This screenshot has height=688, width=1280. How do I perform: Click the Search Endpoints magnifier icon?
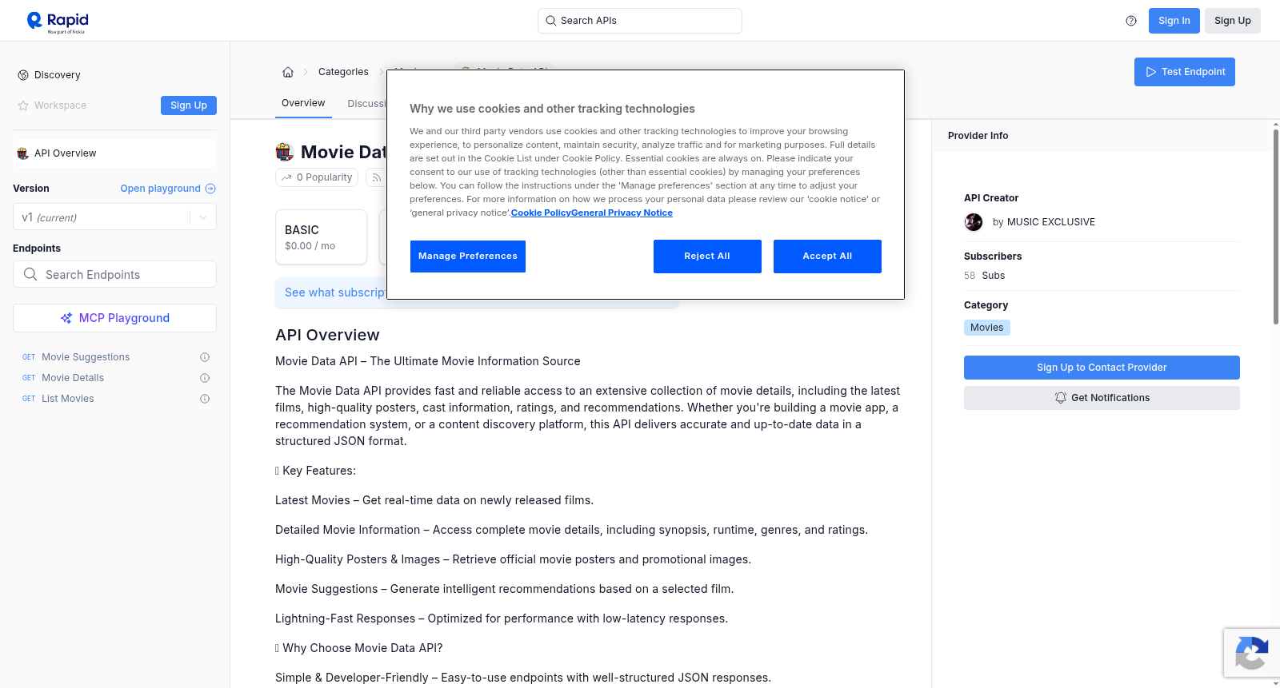pos(30,274)
